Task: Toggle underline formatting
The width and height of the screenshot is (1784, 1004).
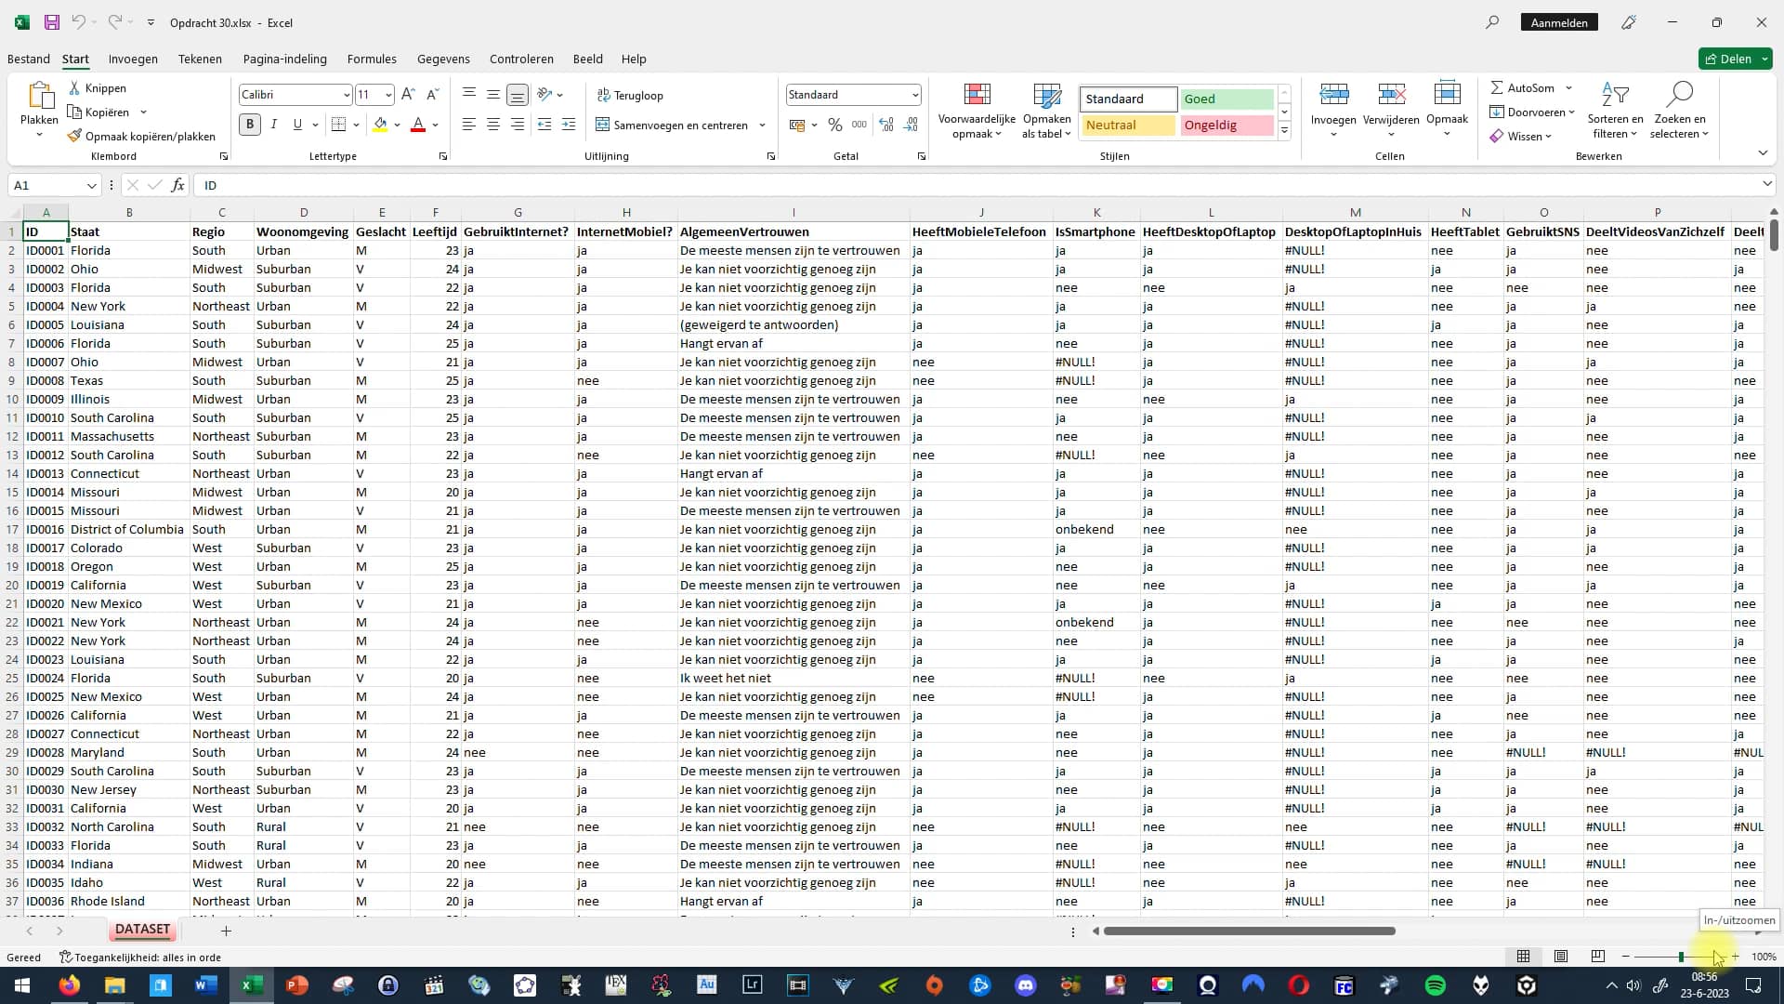Action: click(x=296, y=124)
